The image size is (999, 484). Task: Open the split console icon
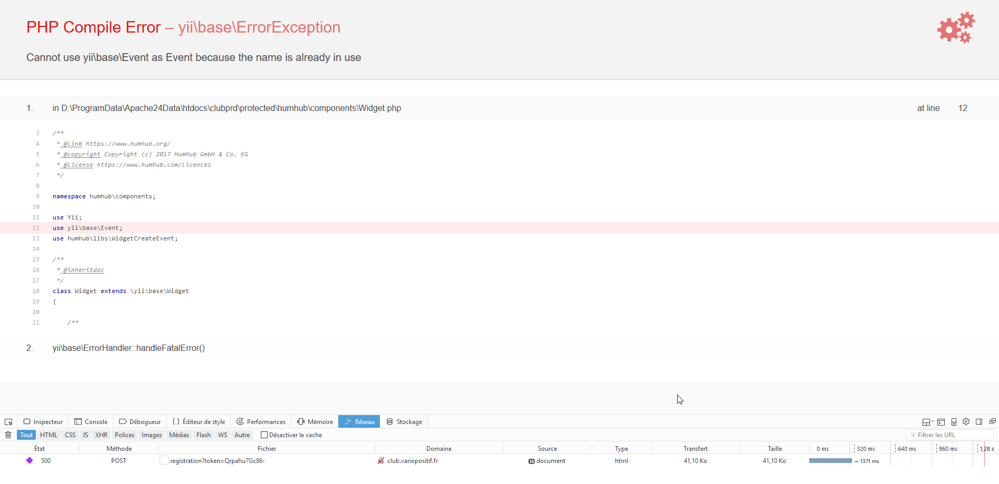pyautogui.click(x=941, y=422)
